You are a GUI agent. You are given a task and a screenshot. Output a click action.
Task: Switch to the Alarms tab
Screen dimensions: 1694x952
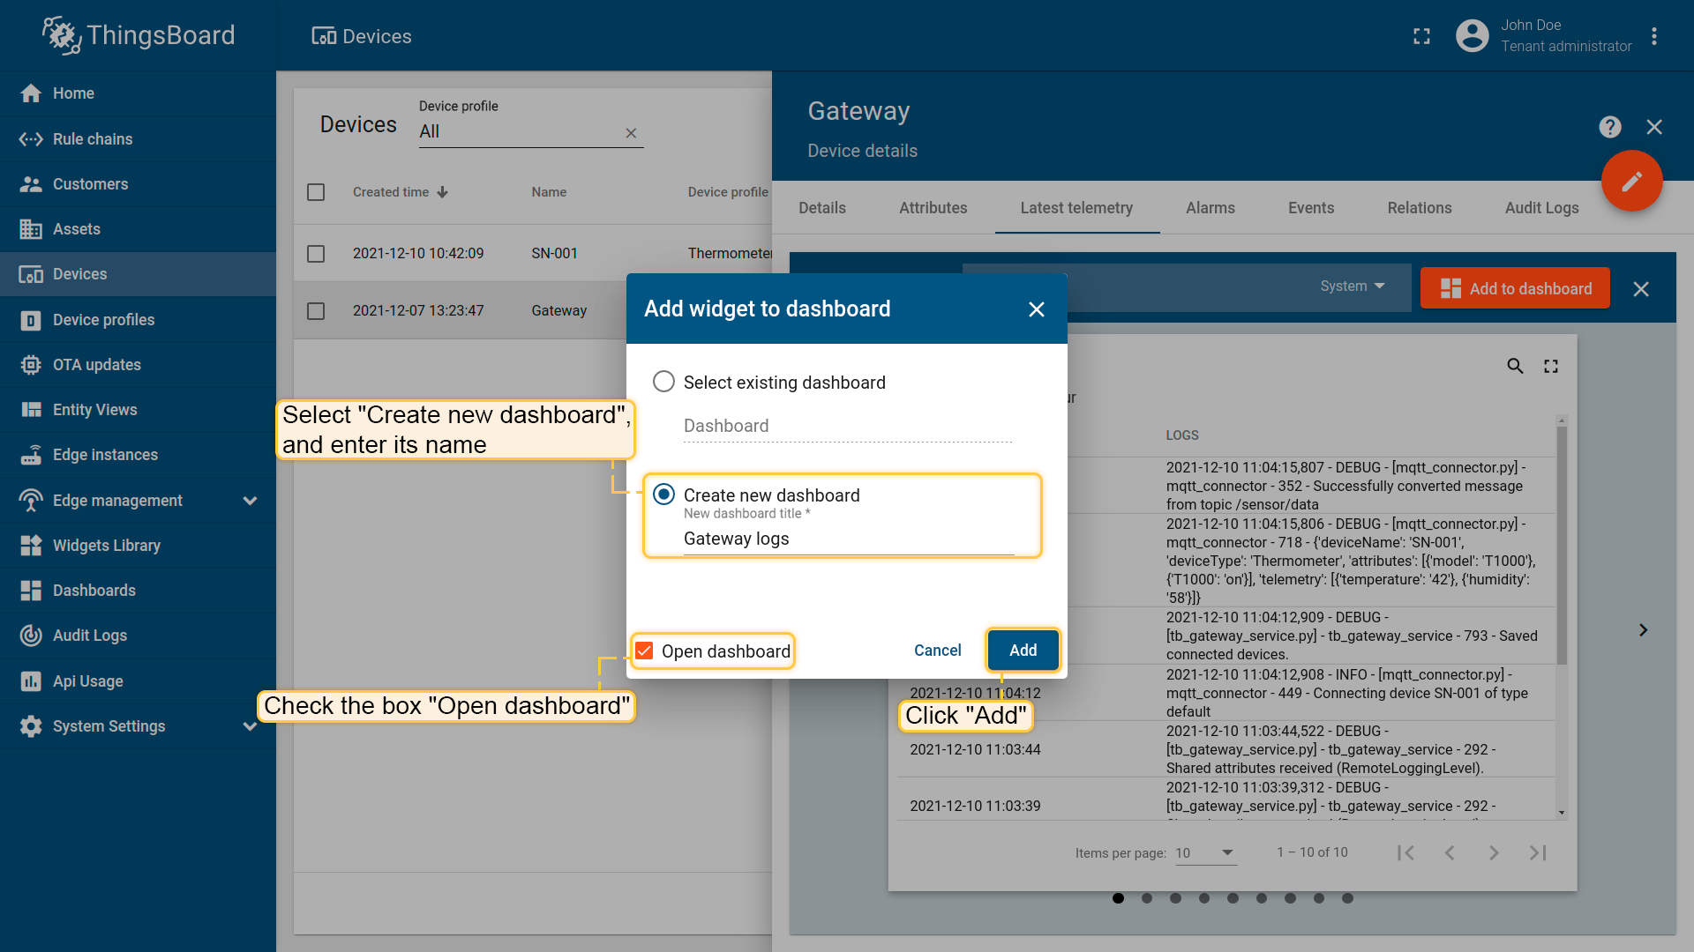1211,208
